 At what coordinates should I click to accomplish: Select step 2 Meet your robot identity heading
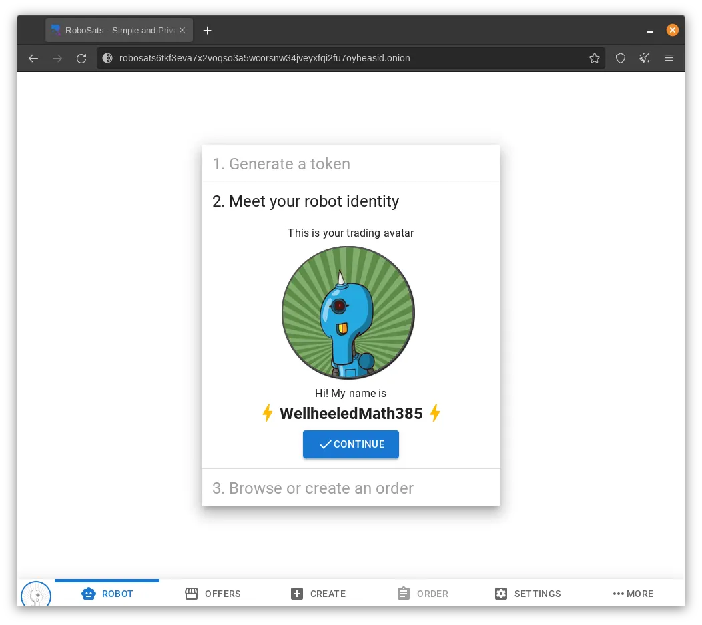306,201
